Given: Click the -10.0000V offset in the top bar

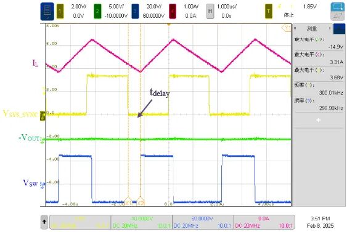Looking at the screenshot, I should (x=116, y=16).
